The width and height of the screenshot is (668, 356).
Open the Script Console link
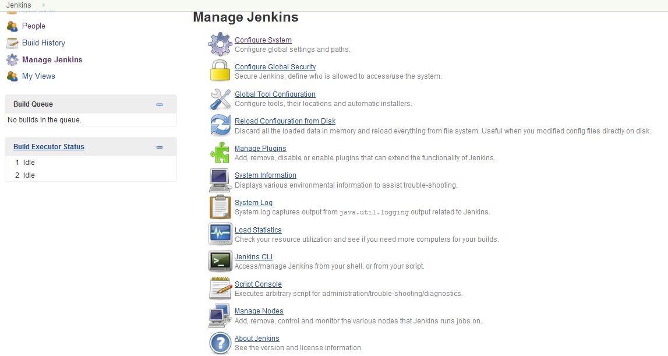pyautogui.click(x=258, y=284)
